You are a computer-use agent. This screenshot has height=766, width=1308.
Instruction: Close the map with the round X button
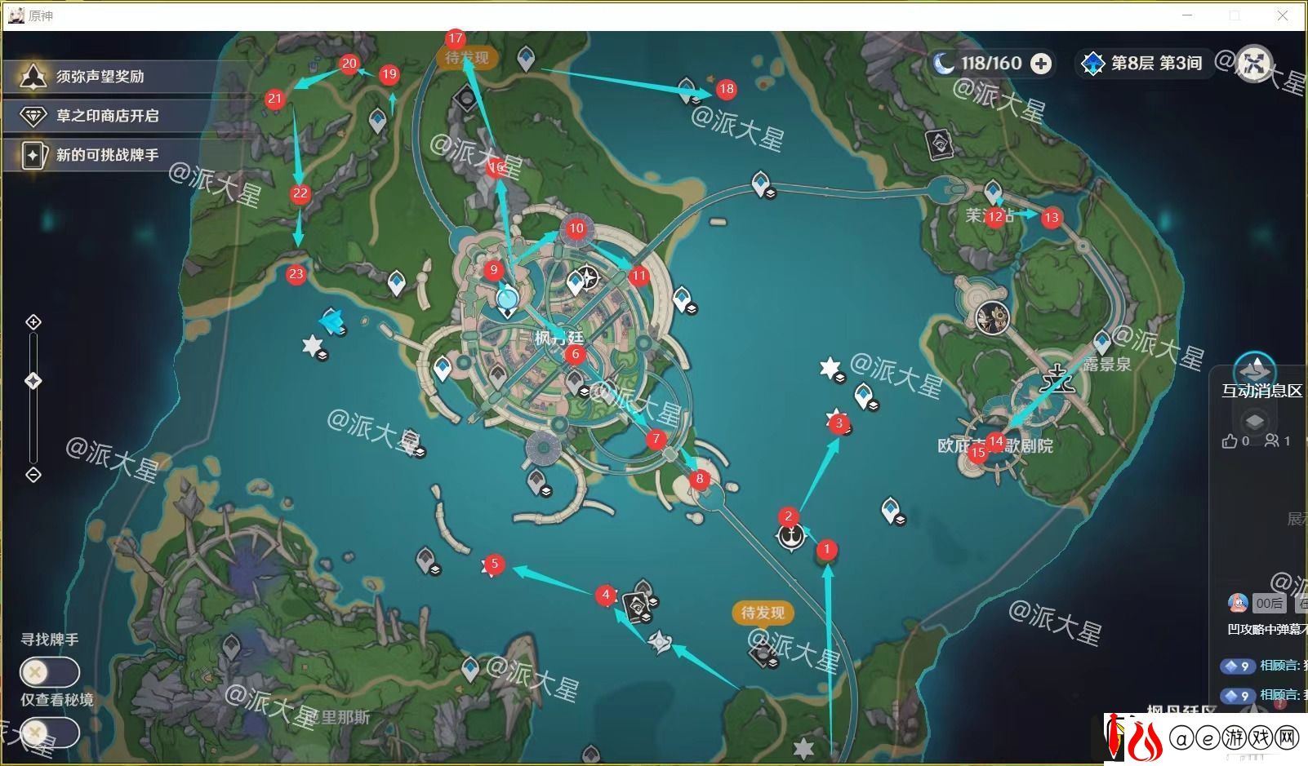(1254, 63)
